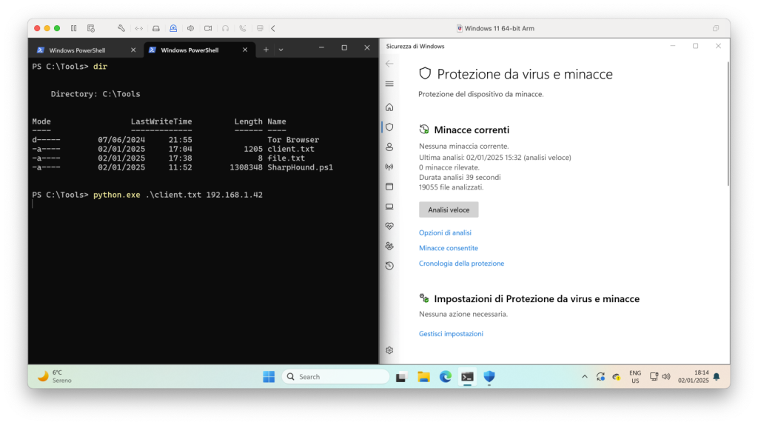Show hidden icons chevron in system tray

click(x=584, y=377)
